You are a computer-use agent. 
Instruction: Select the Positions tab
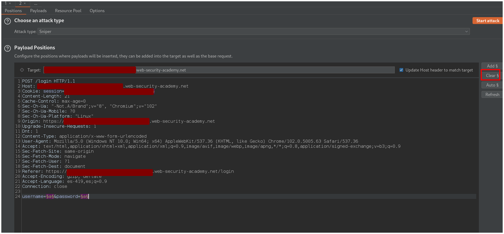[x=13, y=11]
